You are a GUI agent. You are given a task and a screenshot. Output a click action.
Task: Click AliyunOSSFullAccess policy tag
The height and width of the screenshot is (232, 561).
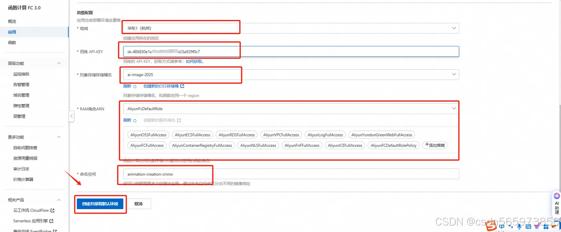148,135
